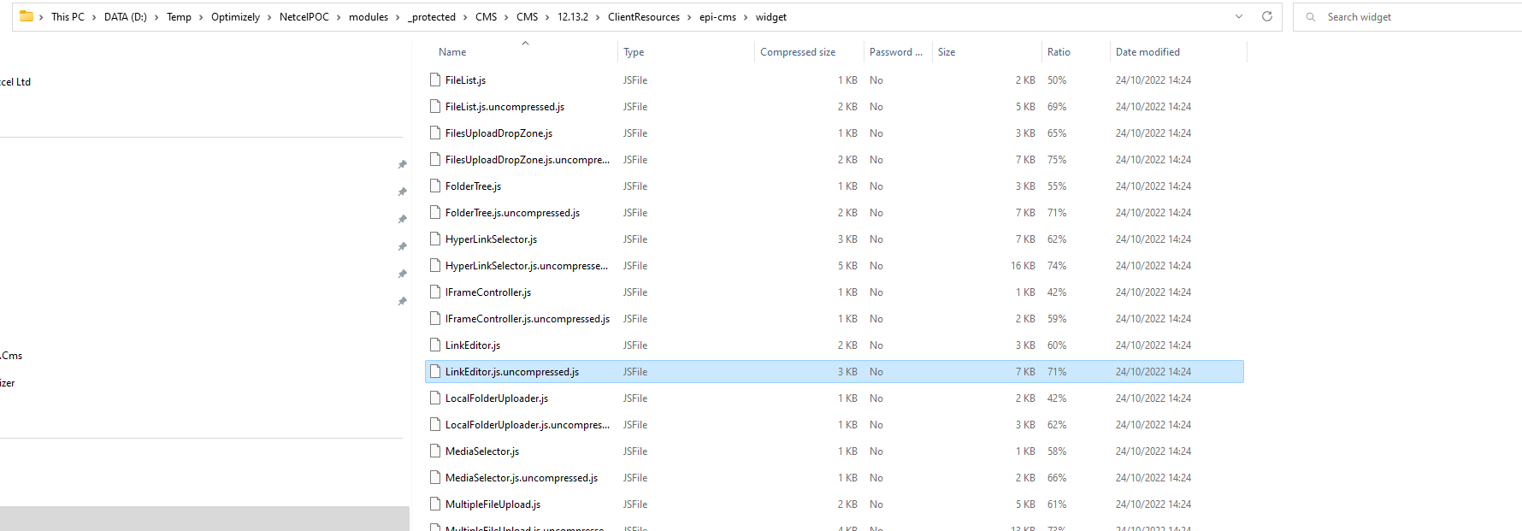
Task: Click the FolderTree.js file icon
Action: (x=435, y=186)
